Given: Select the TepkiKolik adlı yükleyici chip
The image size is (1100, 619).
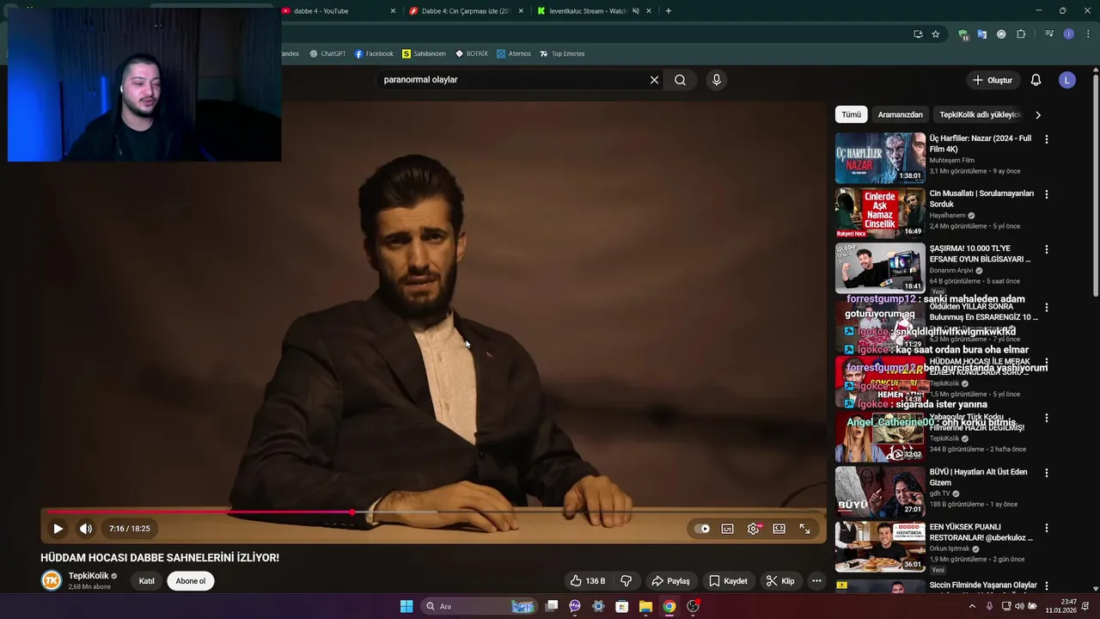Looking at the screenshot, I should pyautogui.click(x=980, y=114).
